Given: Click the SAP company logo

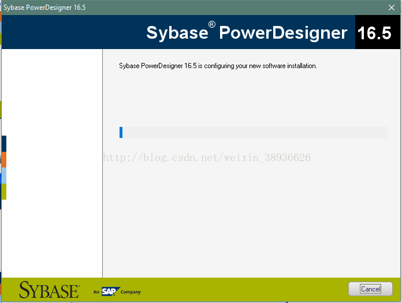Looking at the screenshot, I should point(111,291).
